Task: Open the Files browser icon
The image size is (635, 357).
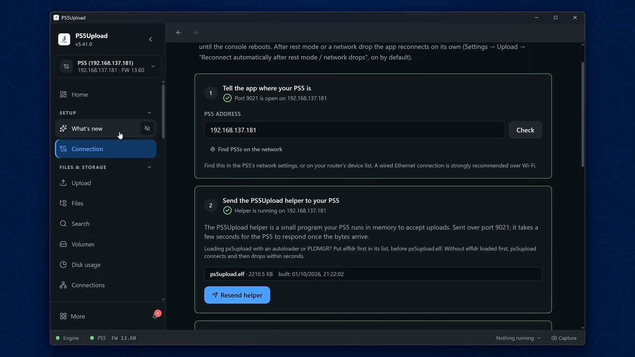Action: coord(63,203)
